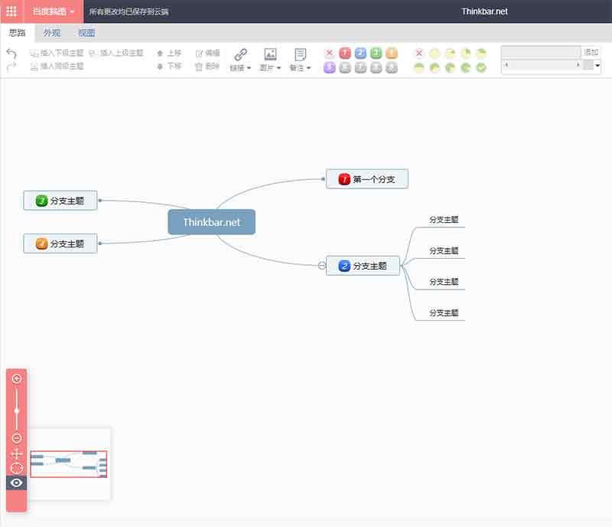Set priority 9 with gray toolbar icon
Viewport: 612px width, 527px height.
pos(392,67)
